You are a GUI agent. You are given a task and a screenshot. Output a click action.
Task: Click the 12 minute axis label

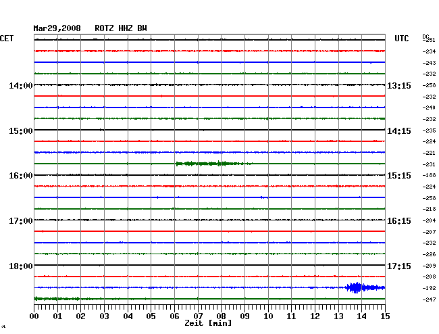click(x=315, y=316)
